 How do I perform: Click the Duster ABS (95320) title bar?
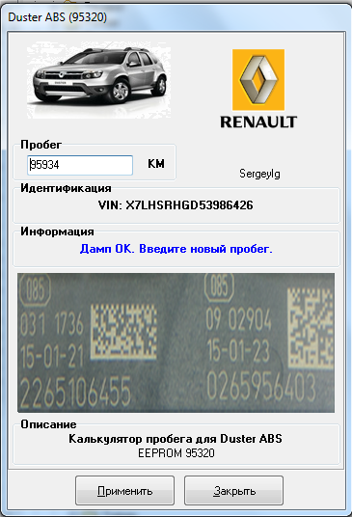[x=58, y=16]
